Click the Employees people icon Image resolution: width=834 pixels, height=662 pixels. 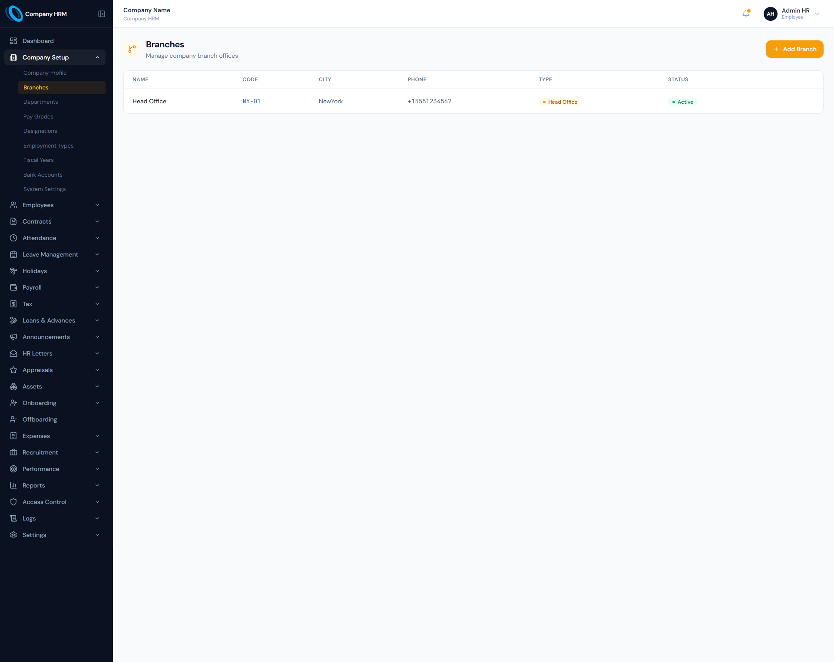click(13, 205)
